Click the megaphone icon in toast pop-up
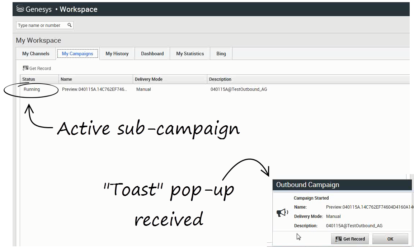The height and width of the screenshot is (247, 414). pos(282,213)
